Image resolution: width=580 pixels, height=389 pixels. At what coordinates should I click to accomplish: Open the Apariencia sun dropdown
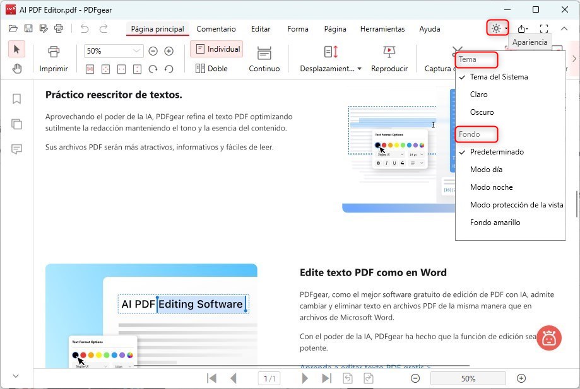point(497,28)
